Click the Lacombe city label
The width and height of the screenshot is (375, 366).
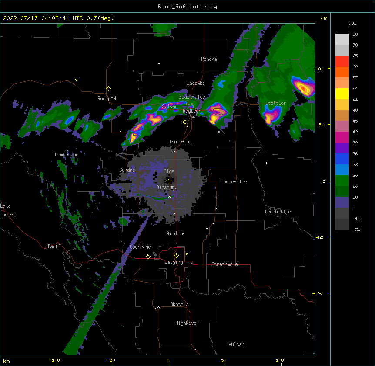(196, 83)
